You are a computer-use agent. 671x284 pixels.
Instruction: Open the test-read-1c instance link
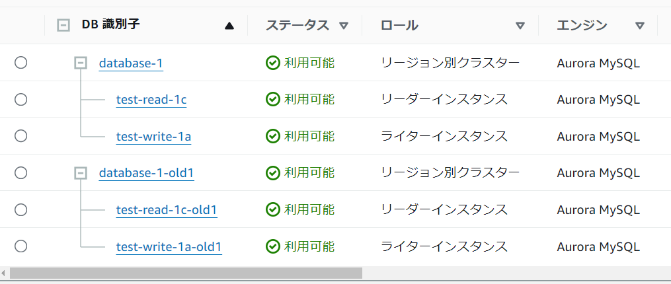[151, 100]
